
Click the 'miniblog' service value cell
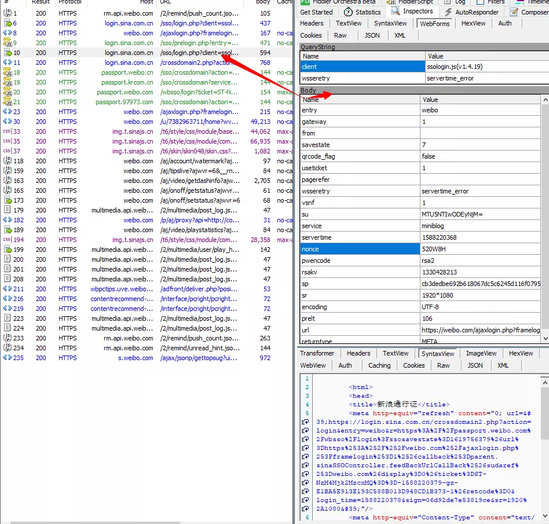(481, 226)
